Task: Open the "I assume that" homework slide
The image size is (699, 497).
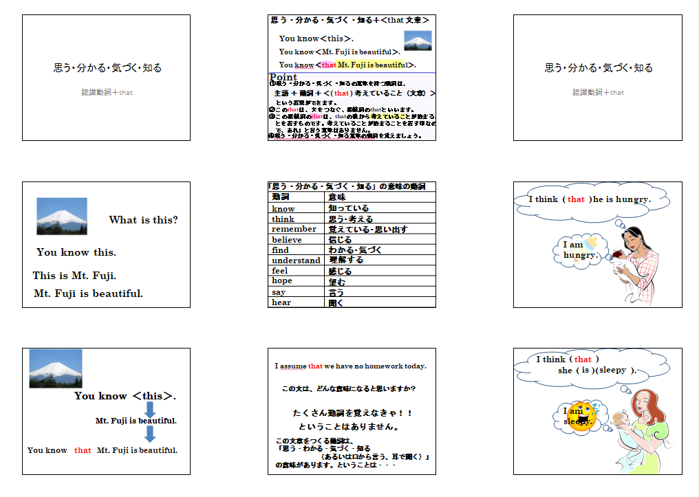Action: (x=352, y=412)
